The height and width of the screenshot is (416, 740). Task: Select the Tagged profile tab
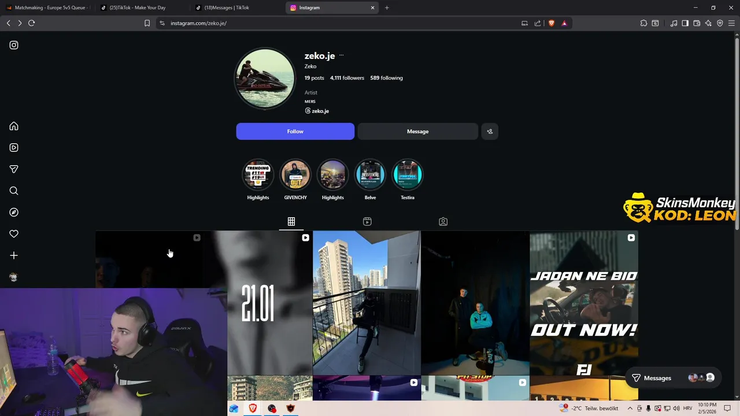coord(443,221)
